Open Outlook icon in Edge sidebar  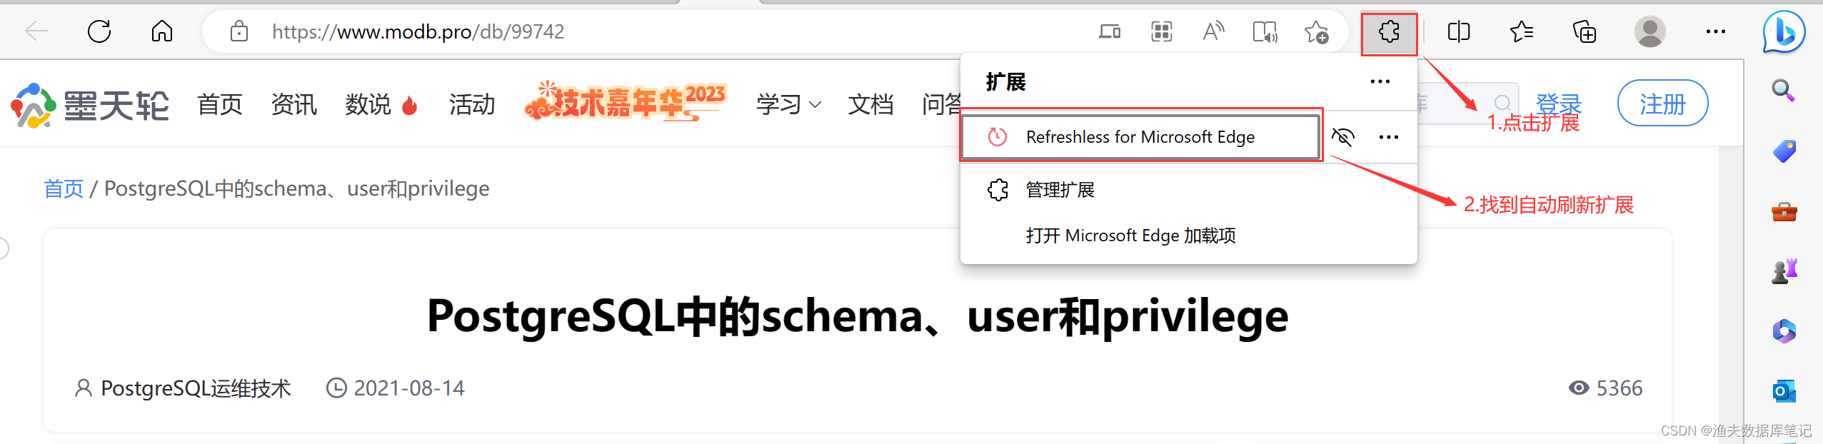tap(1784, 390)
